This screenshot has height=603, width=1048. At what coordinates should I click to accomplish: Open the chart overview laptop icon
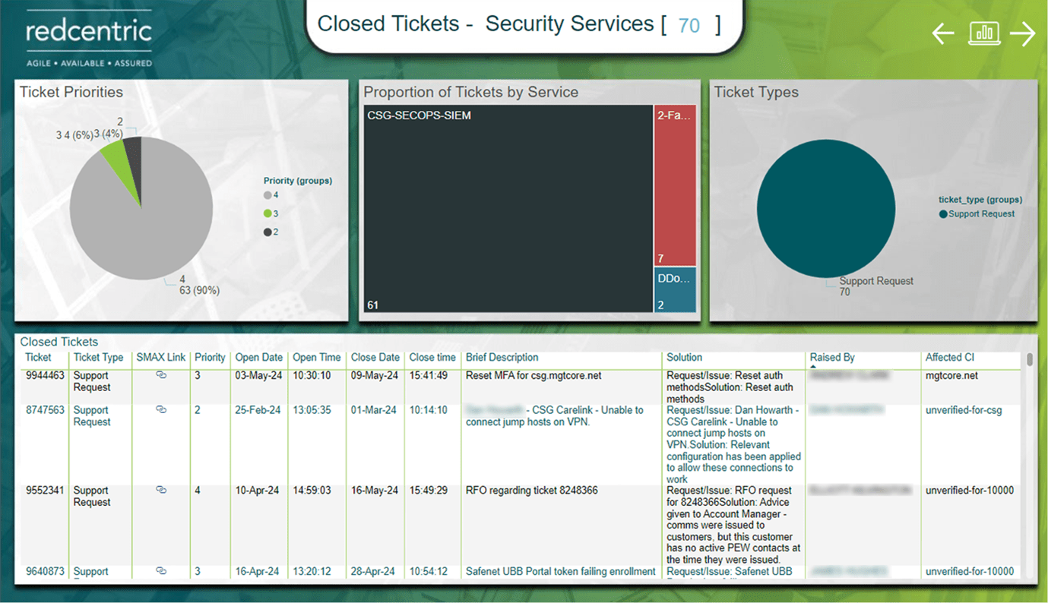983,33
